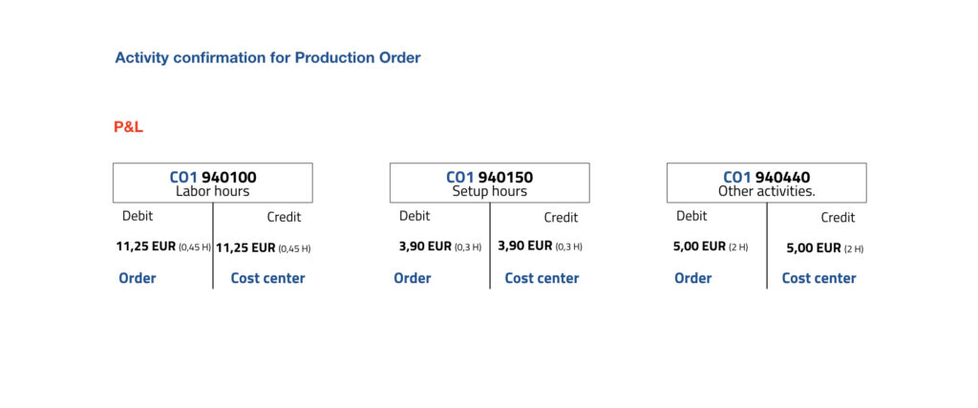The height and width of the screenshot is (408, 978).
Task: Open Order link under Other activities
Action: pos(692,278)
